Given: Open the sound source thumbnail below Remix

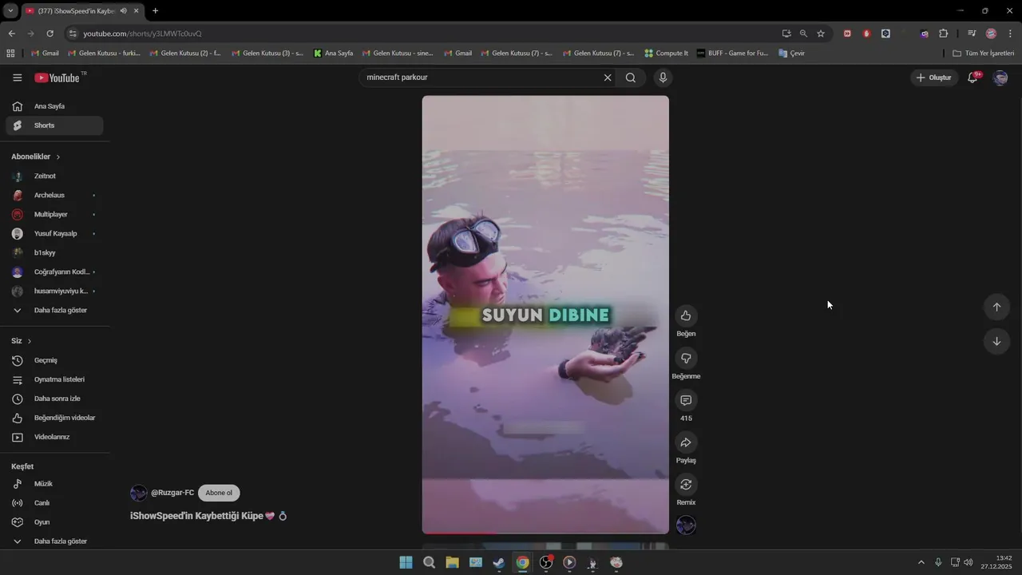Looking at the screenshot, I should coord(686,525).
